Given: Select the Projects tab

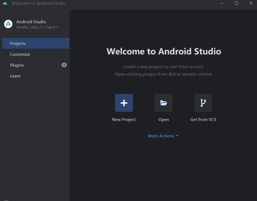Looking at the screenshot, I should (36, 43).
